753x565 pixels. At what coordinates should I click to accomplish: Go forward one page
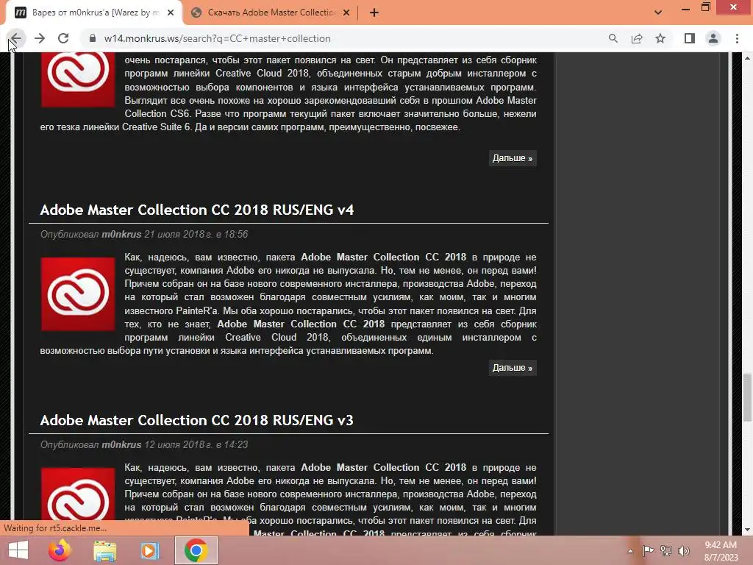40,38
